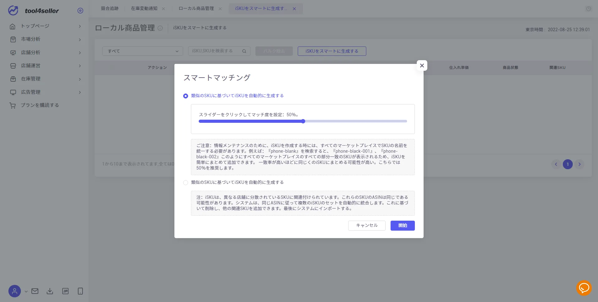Select the first 類似のSKU radio option

(186, 96)
